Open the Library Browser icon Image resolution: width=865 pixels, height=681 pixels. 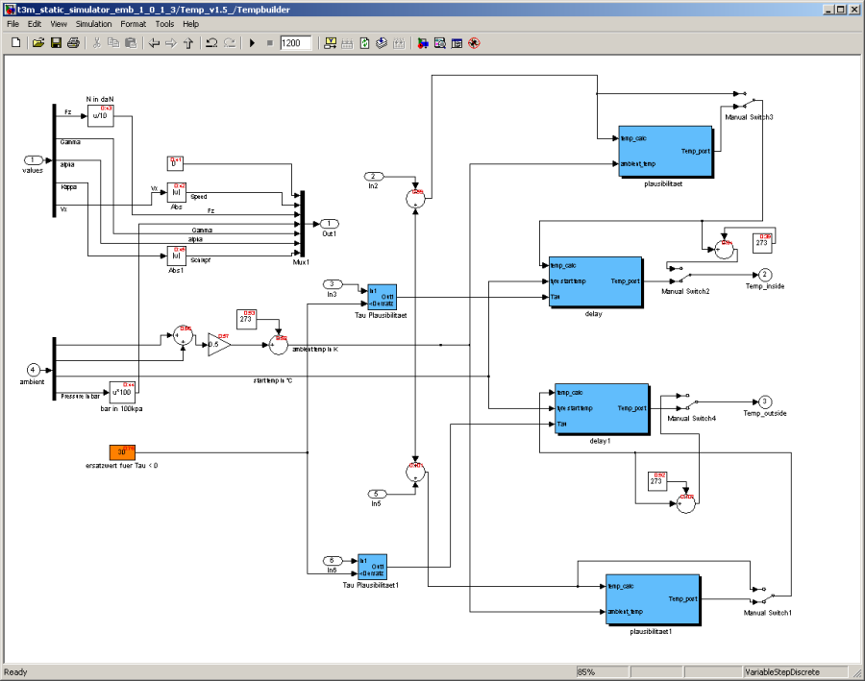[421, 43]
